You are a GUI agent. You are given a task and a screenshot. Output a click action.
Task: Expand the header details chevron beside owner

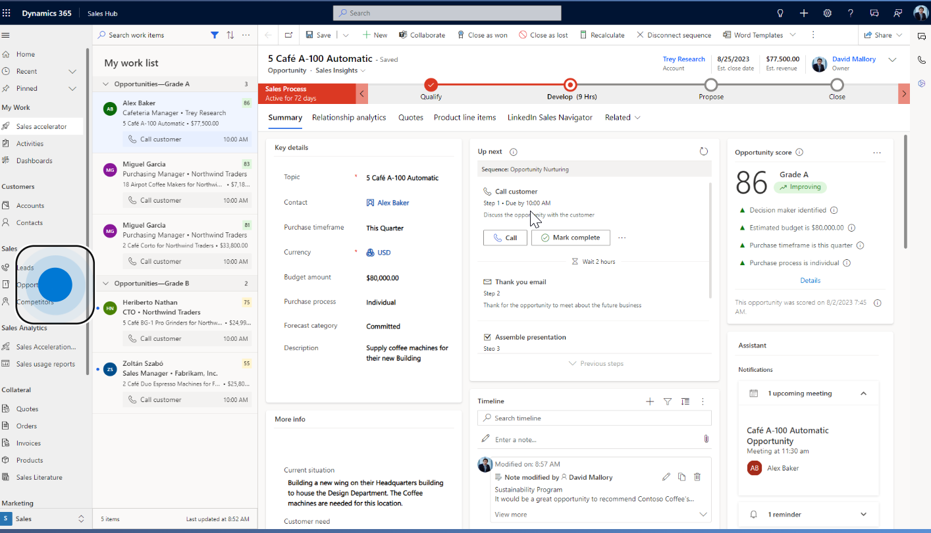tap(892, 60)
